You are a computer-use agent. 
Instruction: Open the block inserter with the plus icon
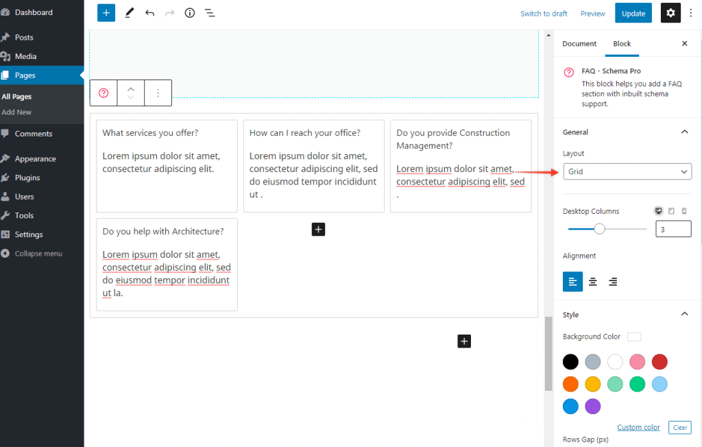[x=106, y=12]
